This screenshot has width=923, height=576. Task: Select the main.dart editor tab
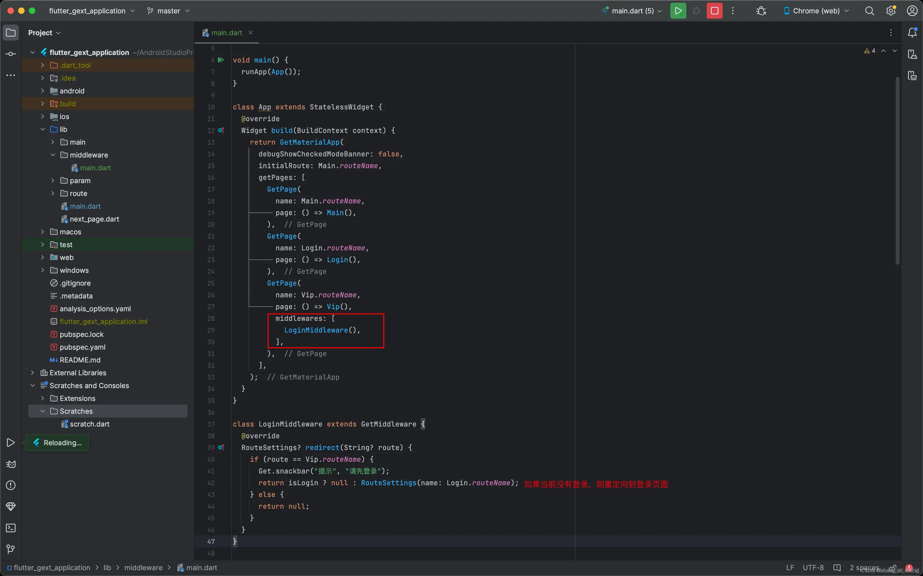click(226, 33)
